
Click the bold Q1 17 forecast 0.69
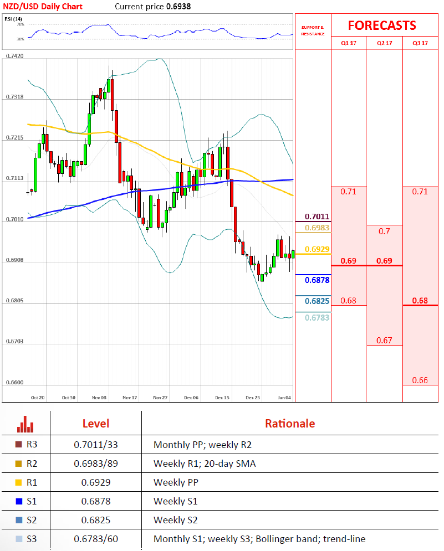tap(348, 261)
